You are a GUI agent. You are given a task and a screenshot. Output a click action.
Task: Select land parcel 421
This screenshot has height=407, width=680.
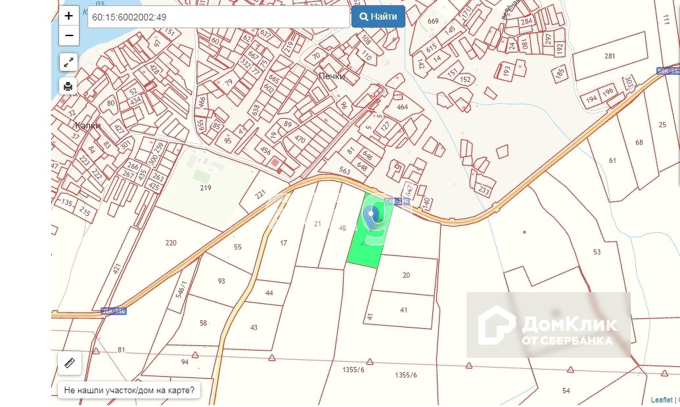coord(116,268)
